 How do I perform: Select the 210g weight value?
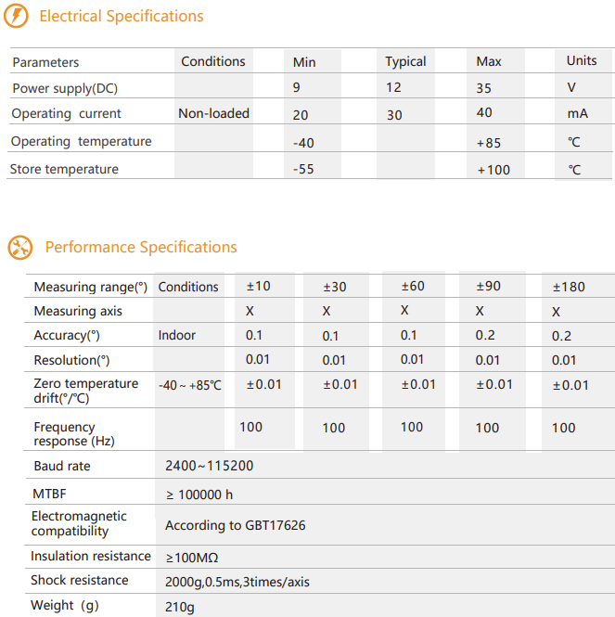[180, 607]
